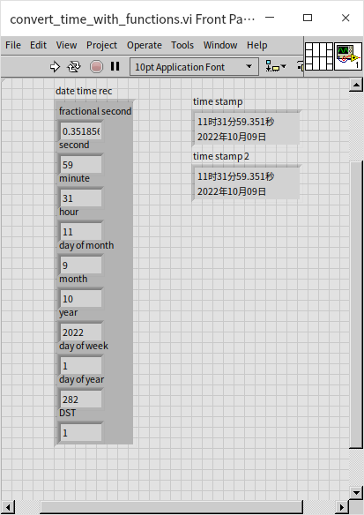Select the DST value field
The height and width of the screenshot is (515, 364).
coord(81,433)
